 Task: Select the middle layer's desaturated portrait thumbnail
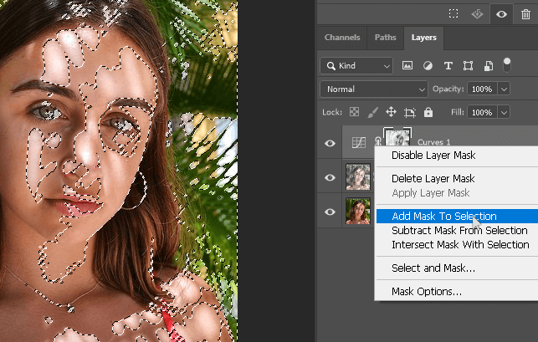(x=358, y=177)
